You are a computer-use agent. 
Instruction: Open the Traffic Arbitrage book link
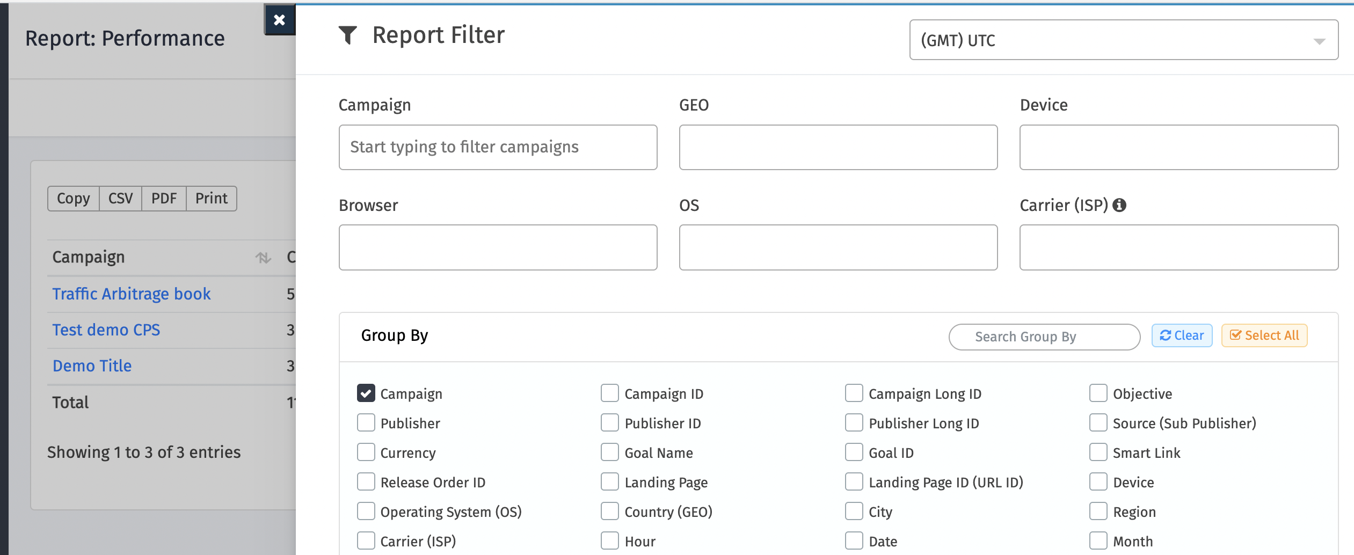132,294
